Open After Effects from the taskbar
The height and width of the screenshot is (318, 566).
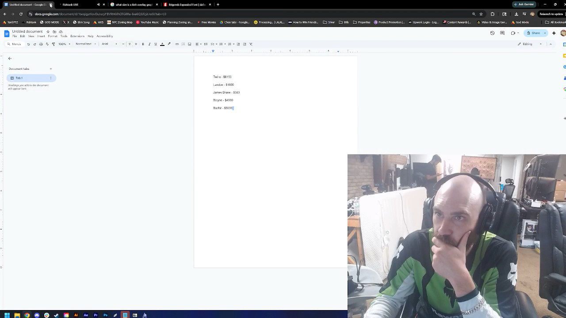pos(86,315)
